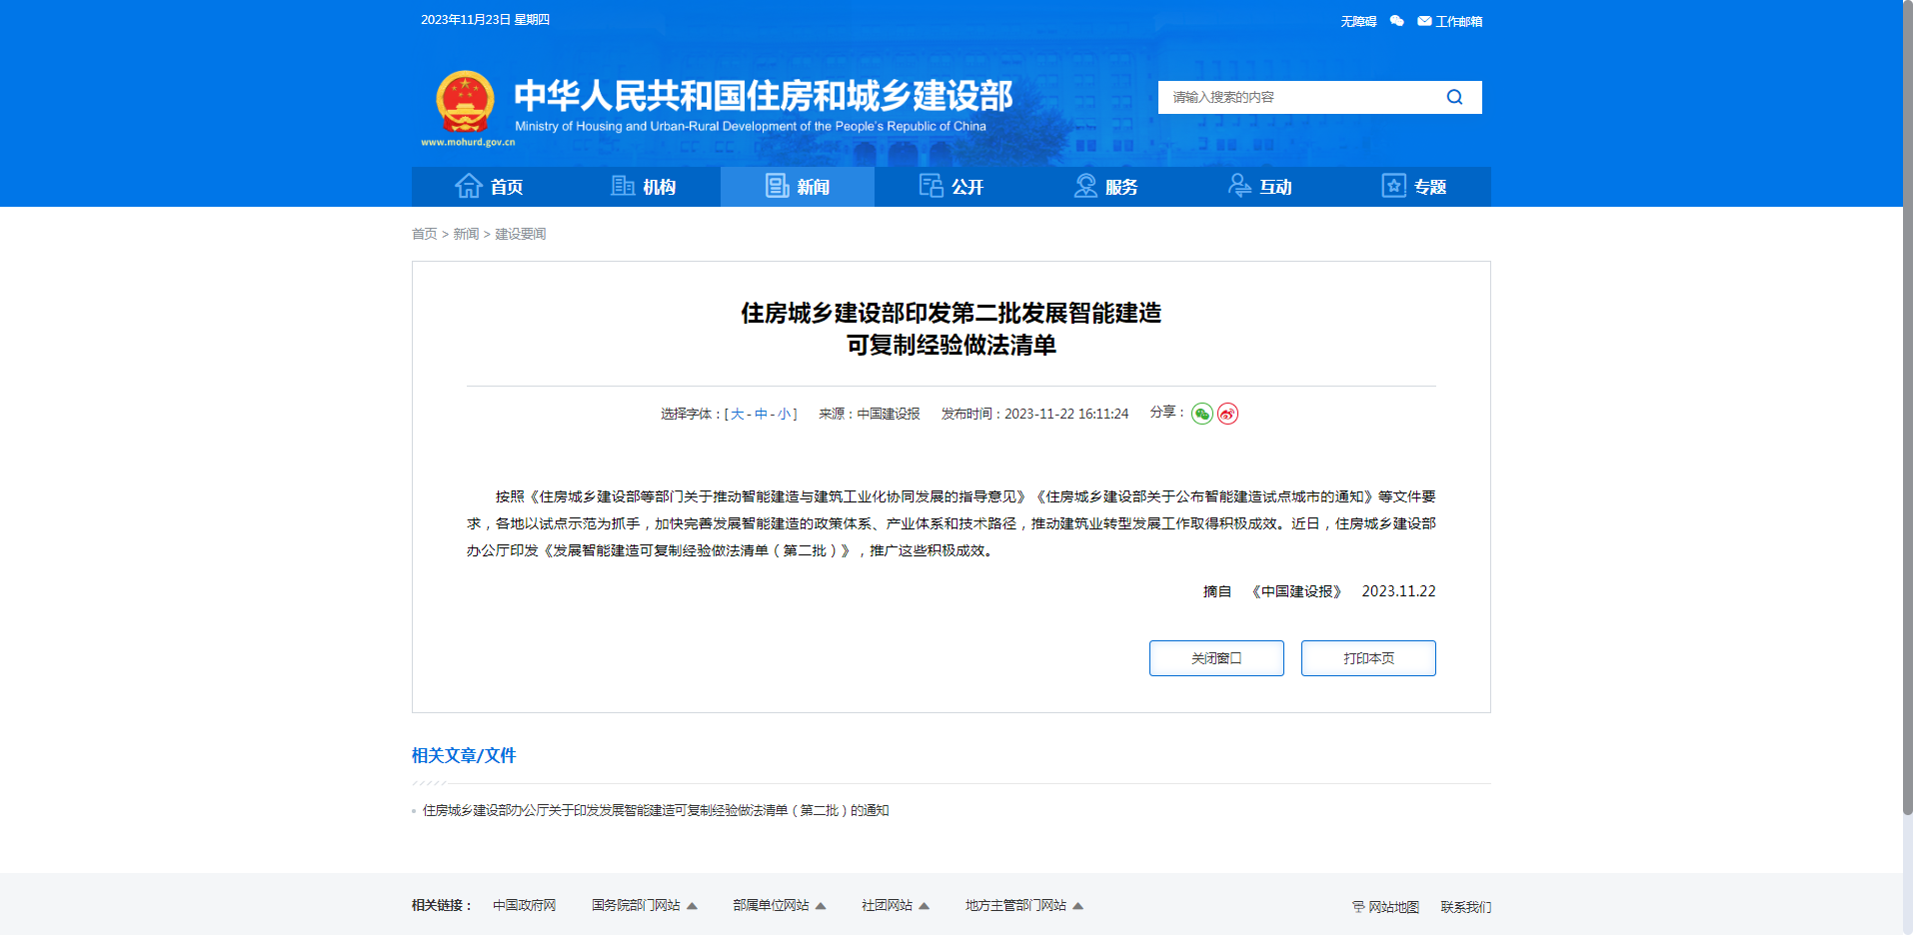Click the work email envelope icon
Image resolution: width=1913 pixels, height=935 pixels.
click(x=1424, y=21)
